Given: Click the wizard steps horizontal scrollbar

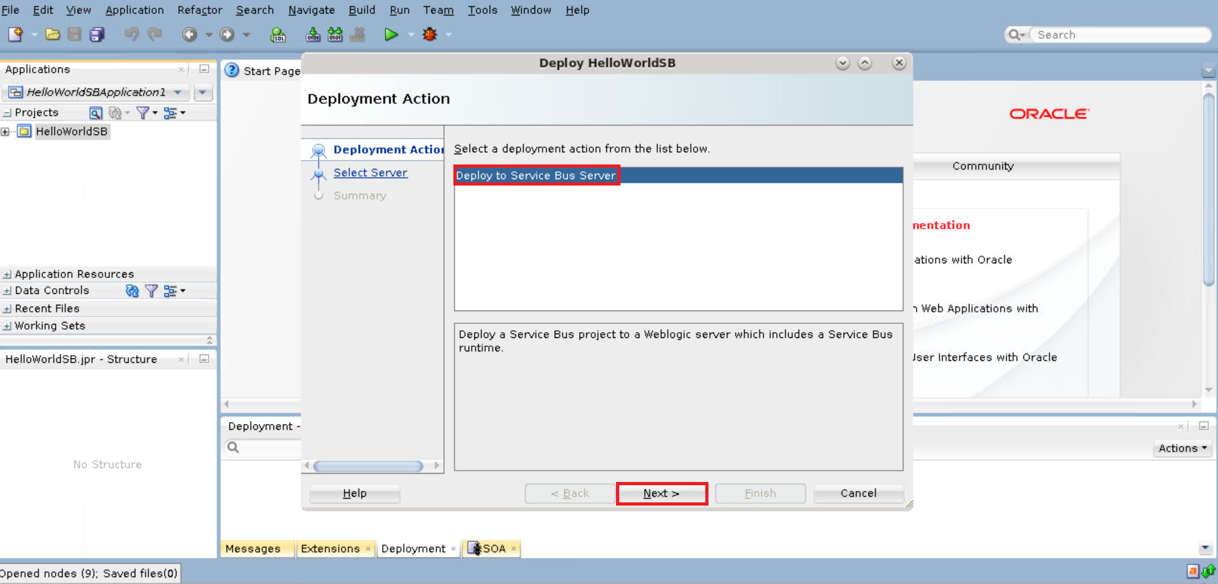Looking at the screenshot, I should click(x=369, y=466).
